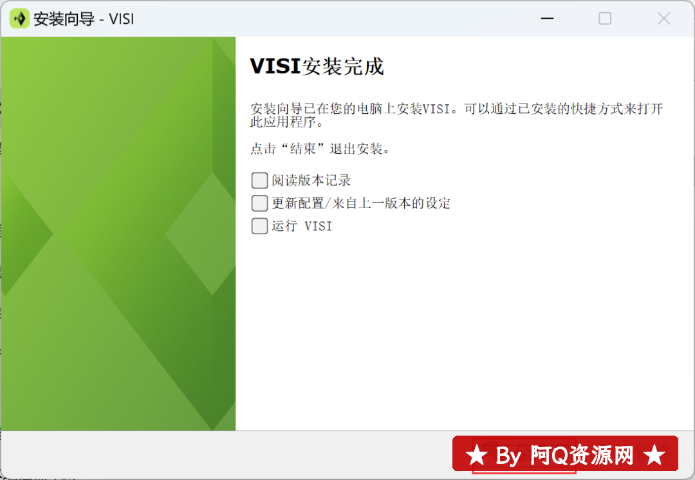The width and height of the screenshot is (695, 480).
Task: Enable the 阅读版本记录 checkbox
Action: pos(260,180)
